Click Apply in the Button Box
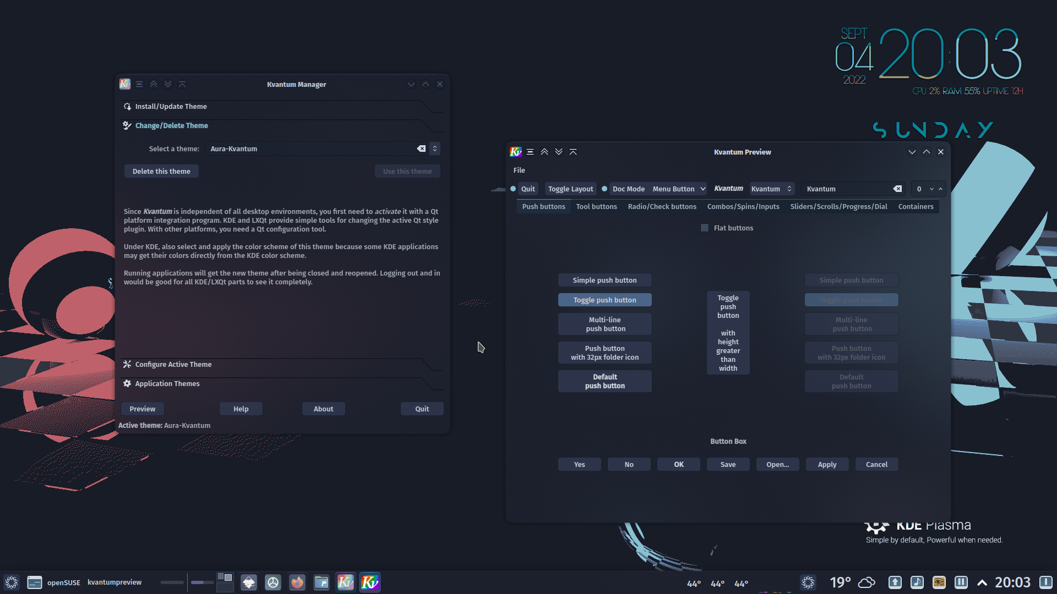 [827, 464]
